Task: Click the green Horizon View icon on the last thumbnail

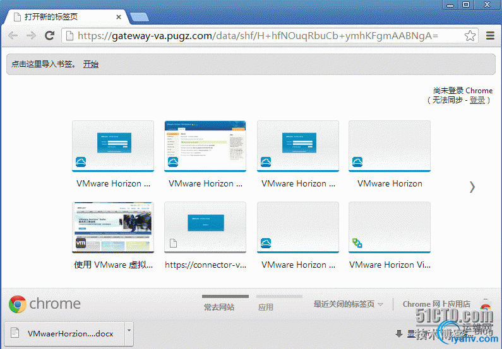Action: pyautogui.click(x=357, y=243)
